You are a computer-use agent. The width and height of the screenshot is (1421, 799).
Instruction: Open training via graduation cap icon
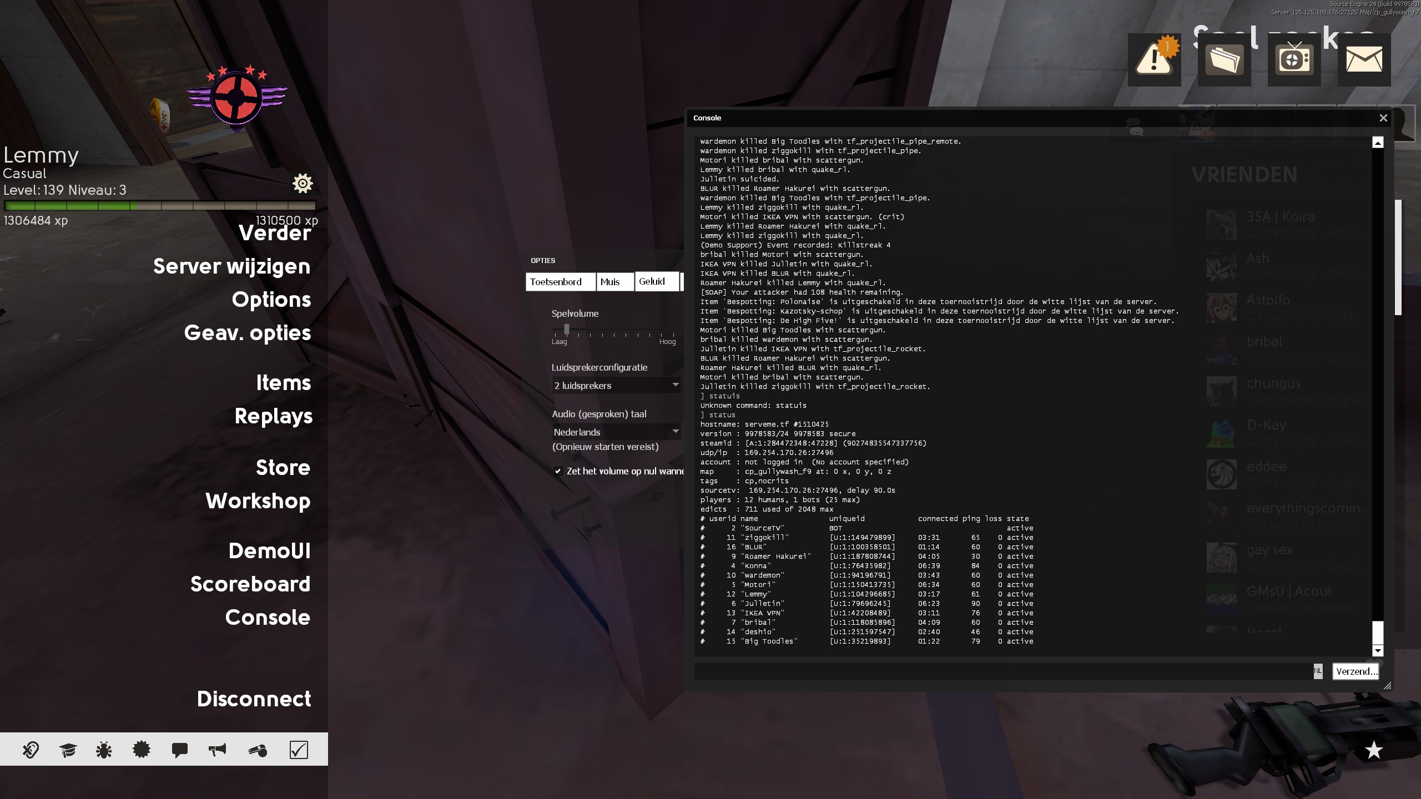68,750
